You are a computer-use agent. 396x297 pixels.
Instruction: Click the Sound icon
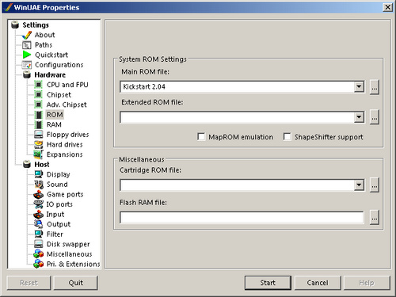(39, 185)
